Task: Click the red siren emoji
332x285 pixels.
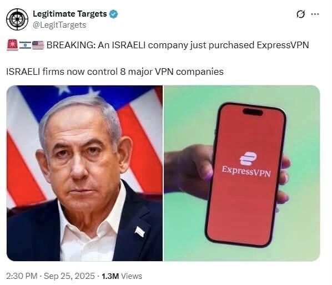Action: pyautogui.click(x=13, y=45)
